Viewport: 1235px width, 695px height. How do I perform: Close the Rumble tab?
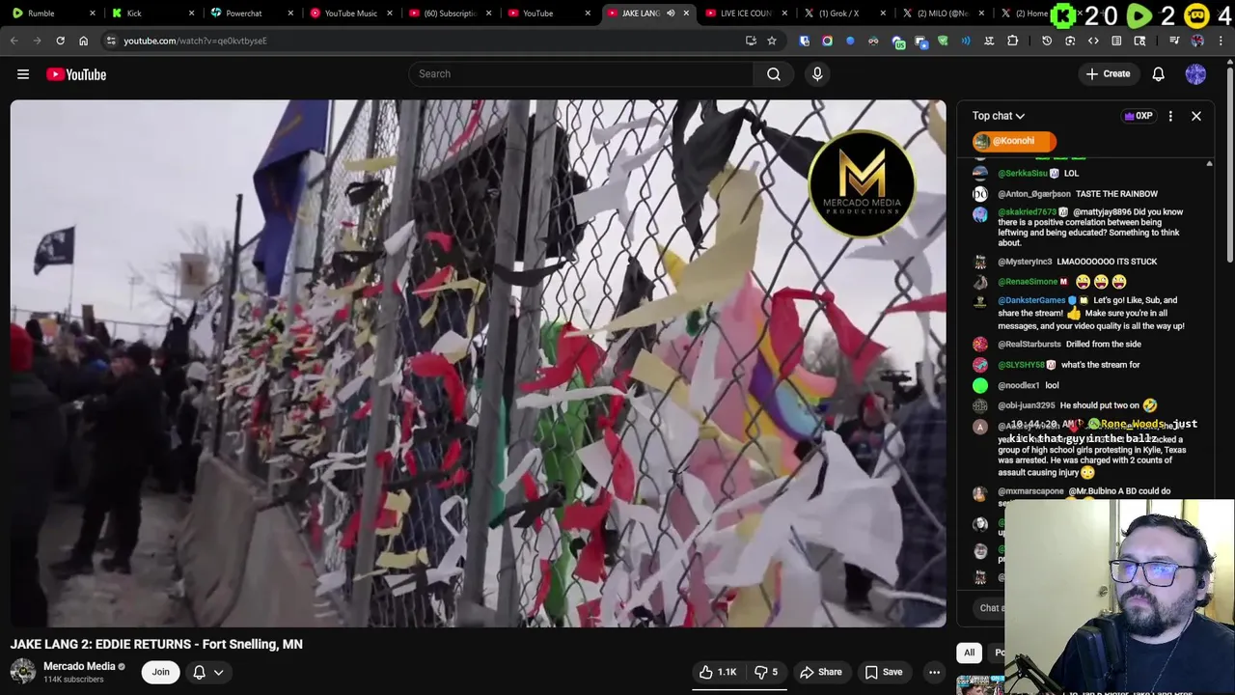click(x=93, y=14)
